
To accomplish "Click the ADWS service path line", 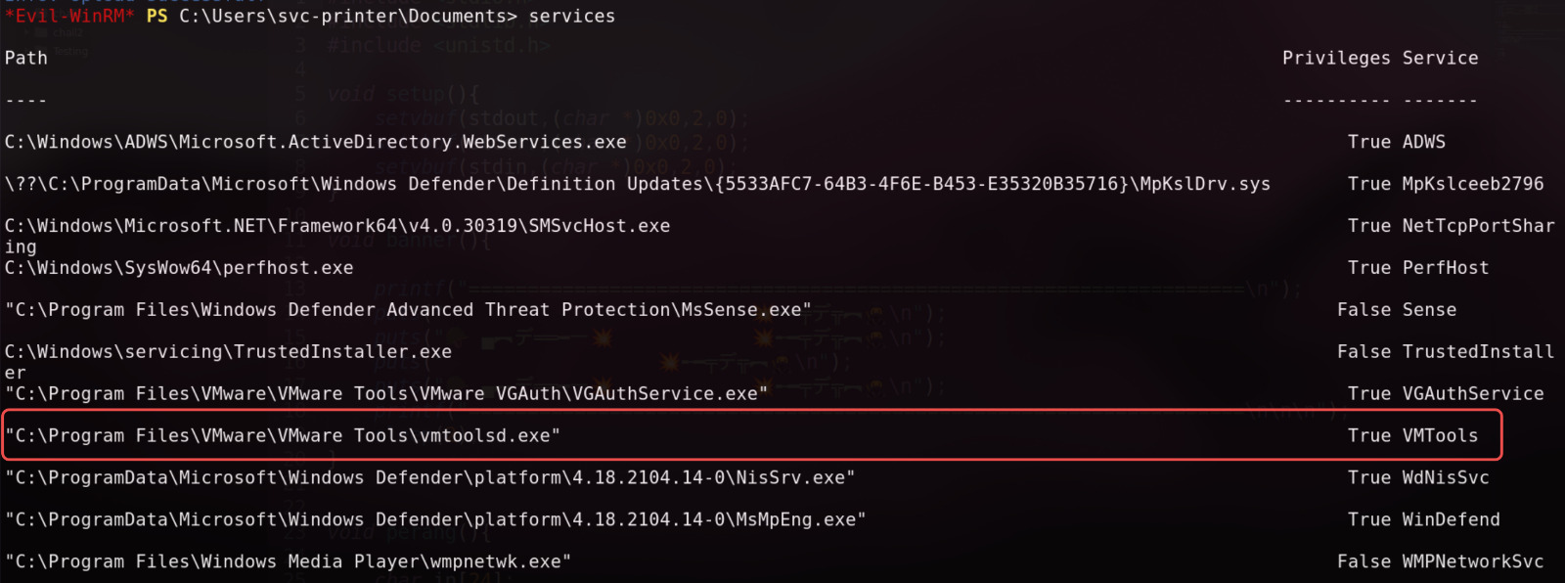I will click(315, 142).
